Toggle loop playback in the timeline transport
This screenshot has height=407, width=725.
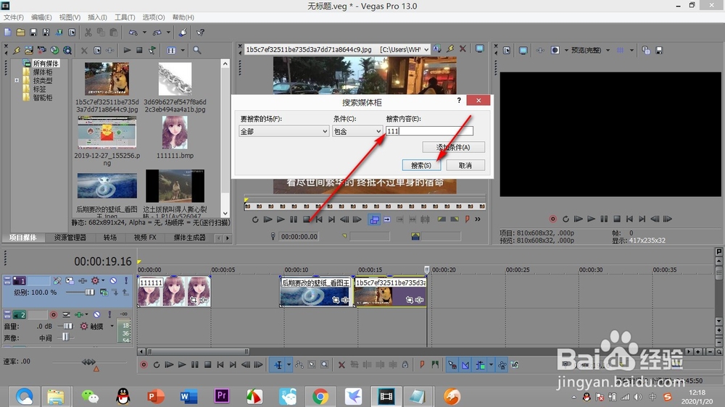click(x=157, y=365)
